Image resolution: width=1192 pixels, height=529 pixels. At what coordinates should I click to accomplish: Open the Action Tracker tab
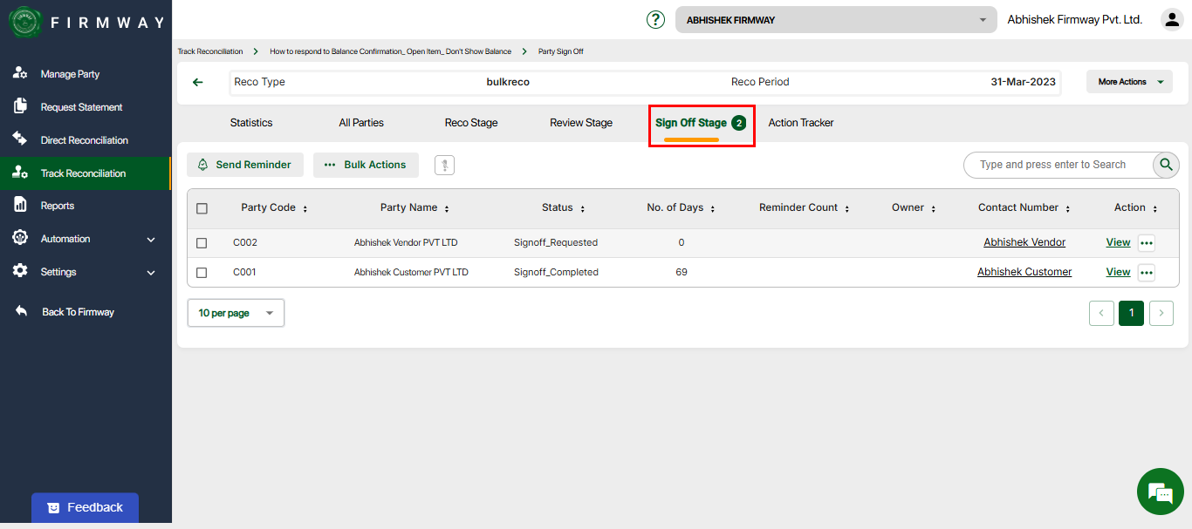point(800,123)
